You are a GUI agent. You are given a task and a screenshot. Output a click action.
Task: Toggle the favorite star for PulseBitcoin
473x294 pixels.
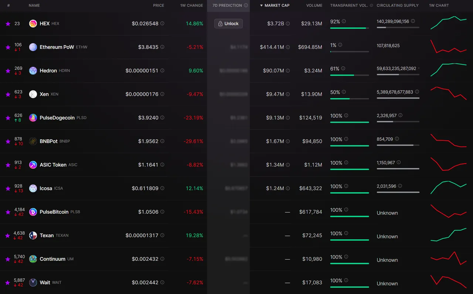pos(8,212)
